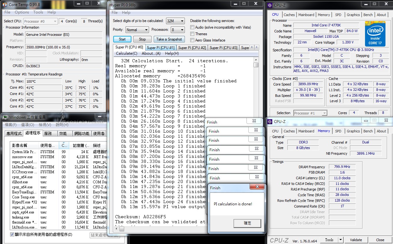Select the raptr_ep64.exe process row
Image resolution: width=393 pixels, height=244 pixels.
pos(58,212)
